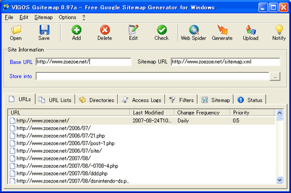Screen dimensions: 291x193
Task: Select the 2007/08/-0708-4.php URL row
Action: click(x=142, y=166)
